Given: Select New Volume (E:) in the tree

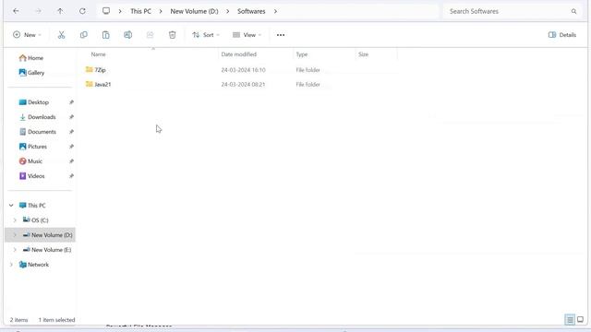Looking at the screenshot, I should pyautogui.click(x=52, y=250).
